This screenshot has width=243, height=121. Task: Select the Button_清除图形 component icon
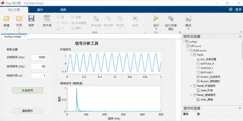coord(198,81)
